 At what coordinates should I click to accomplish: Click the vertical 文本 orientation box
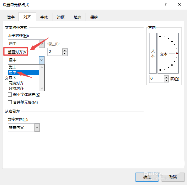click(x=153, y=53)
